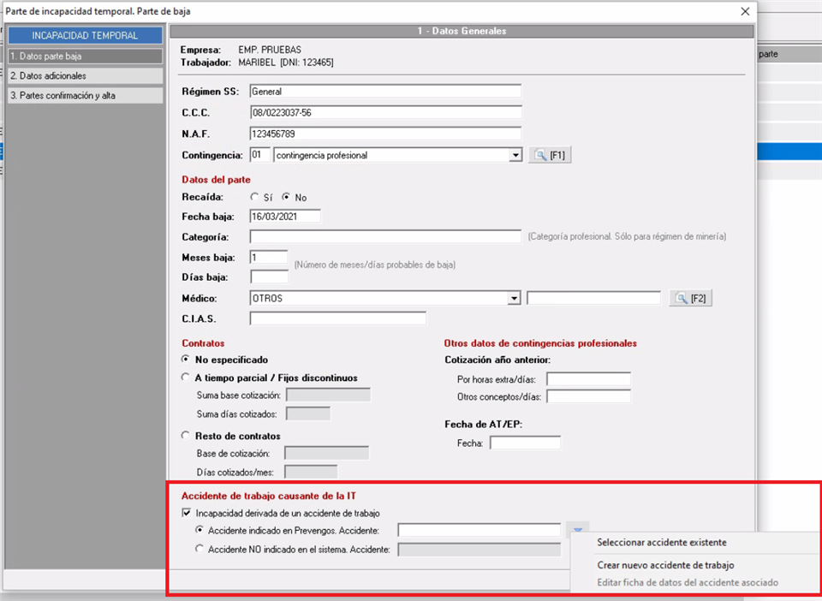The height and width of the screenshot is (601, 822).
Task: Select 'Resto de contratos' option
Action: click(187, 436)
